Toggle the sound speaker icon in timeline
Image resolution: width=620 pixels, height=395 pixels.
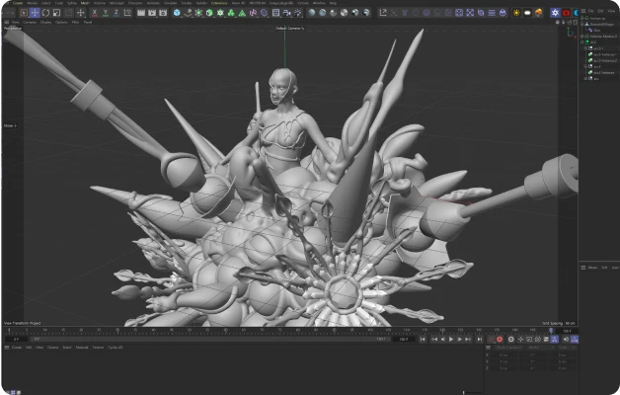tap(566, 340)
